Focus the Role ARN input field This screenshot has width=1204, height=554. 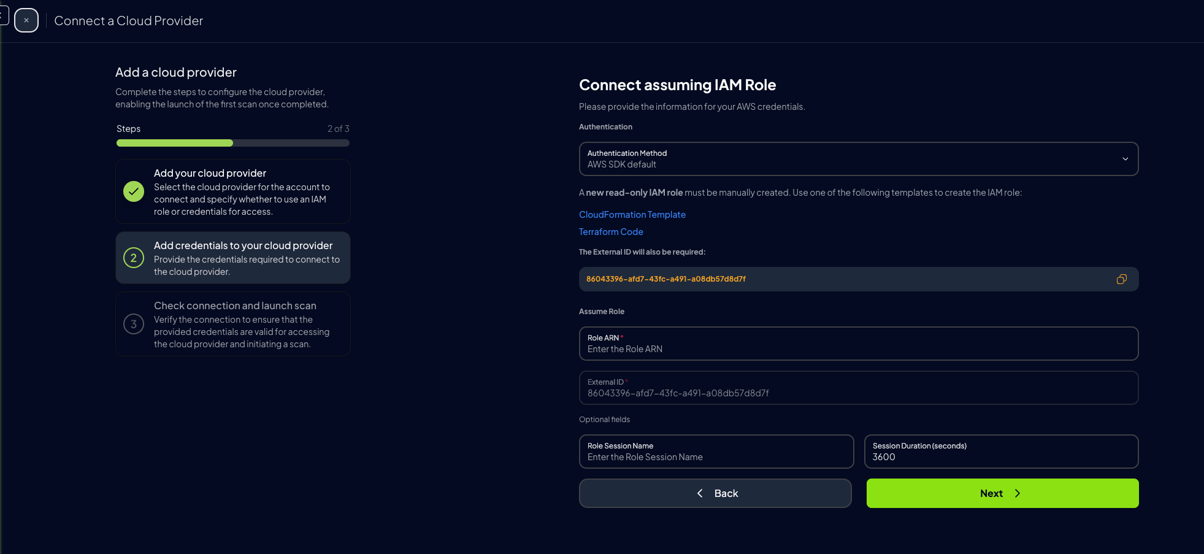pyautogui.click(x=859, y=344)
